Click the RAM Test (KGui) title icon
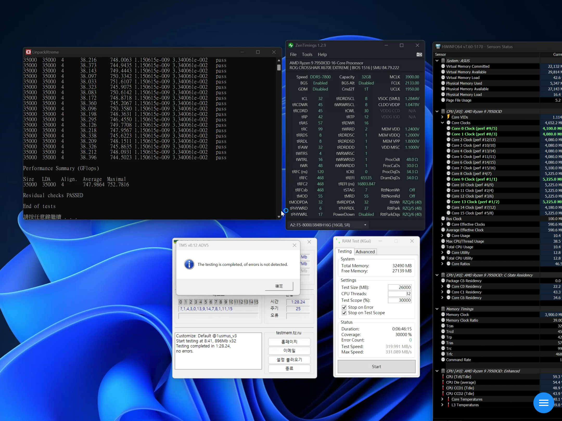Screen dimensions: 562x421 (x=338, y=241)
